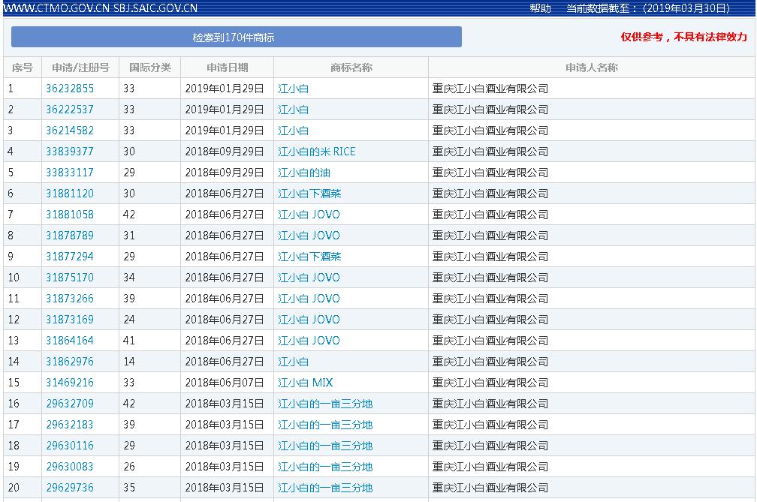Click registration link 29630083

[70, 467]
